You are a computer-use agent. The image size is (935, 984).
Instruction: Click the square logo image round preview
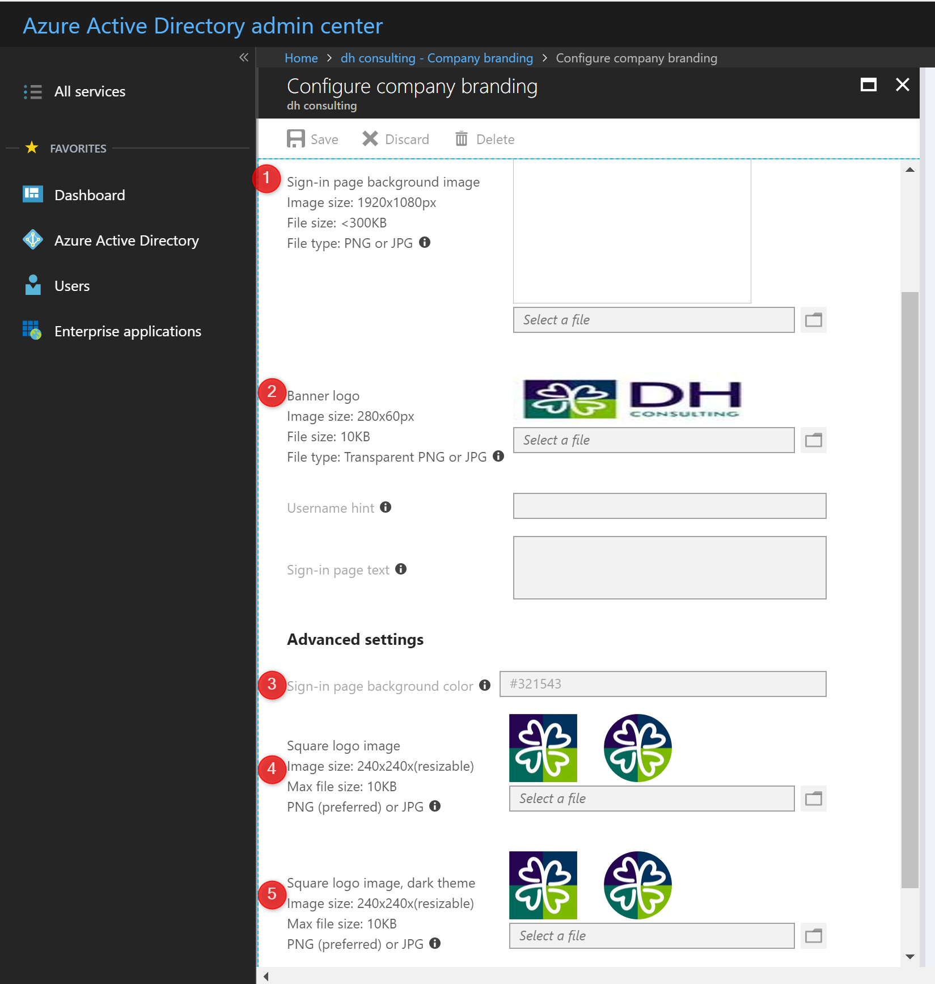pos(638,748)
